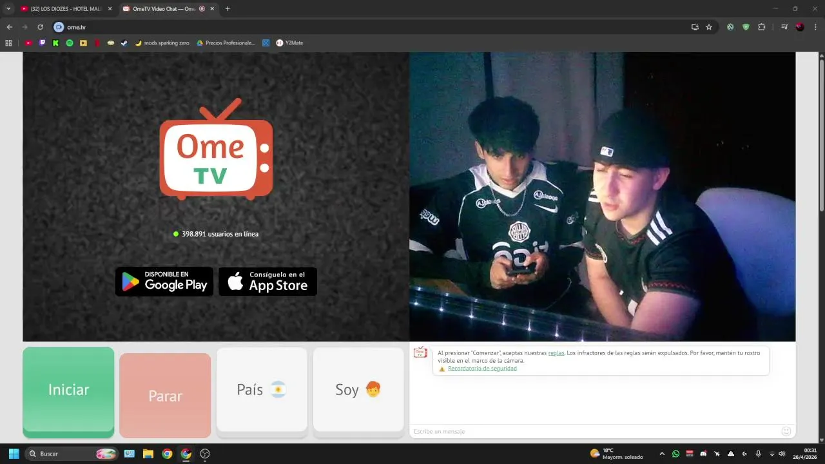Click the green shield extension icon
The image size is (825, 464).
746,27
